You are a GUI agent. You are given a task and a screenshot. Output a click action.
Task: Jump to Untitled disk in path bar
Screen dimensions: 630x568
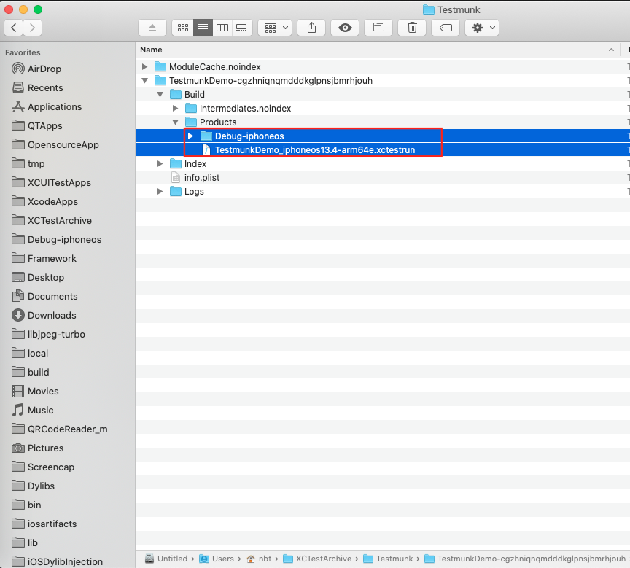[166, 559]
